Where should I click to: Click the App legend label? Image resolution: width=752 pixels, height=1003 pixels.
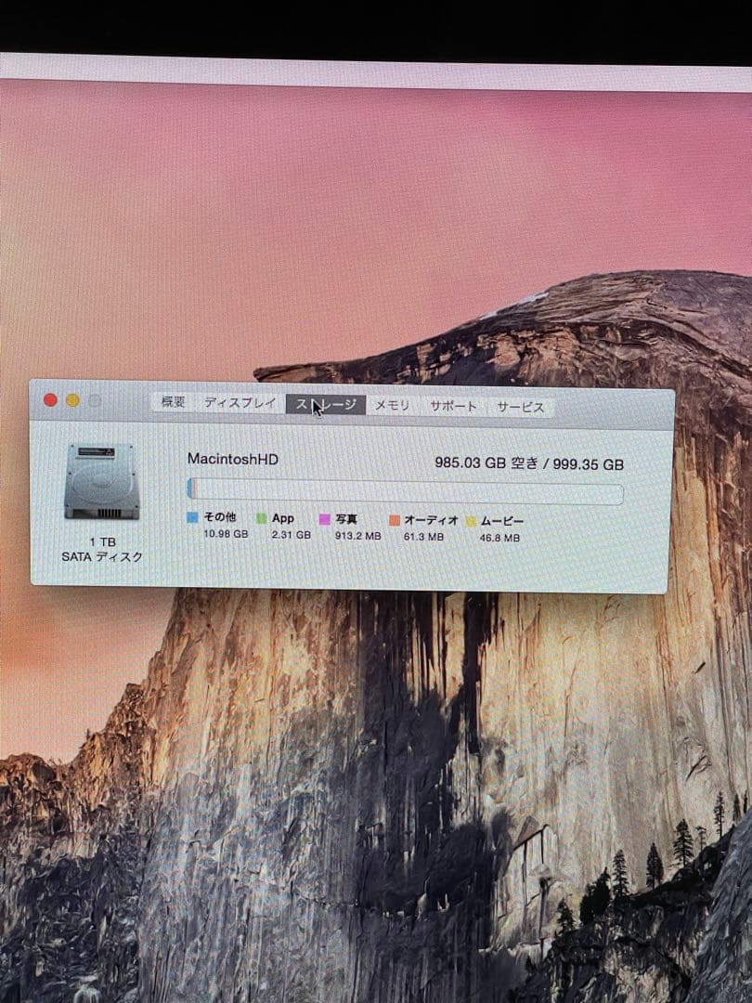coord(282,518)
